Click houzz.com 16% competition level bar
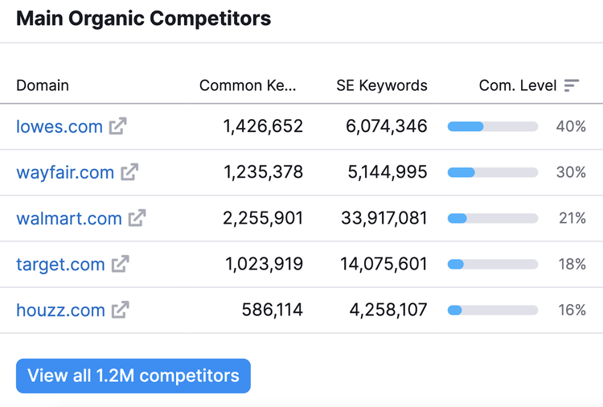The width and height of the screenshot is (603, 407). (x=493, y=310)
